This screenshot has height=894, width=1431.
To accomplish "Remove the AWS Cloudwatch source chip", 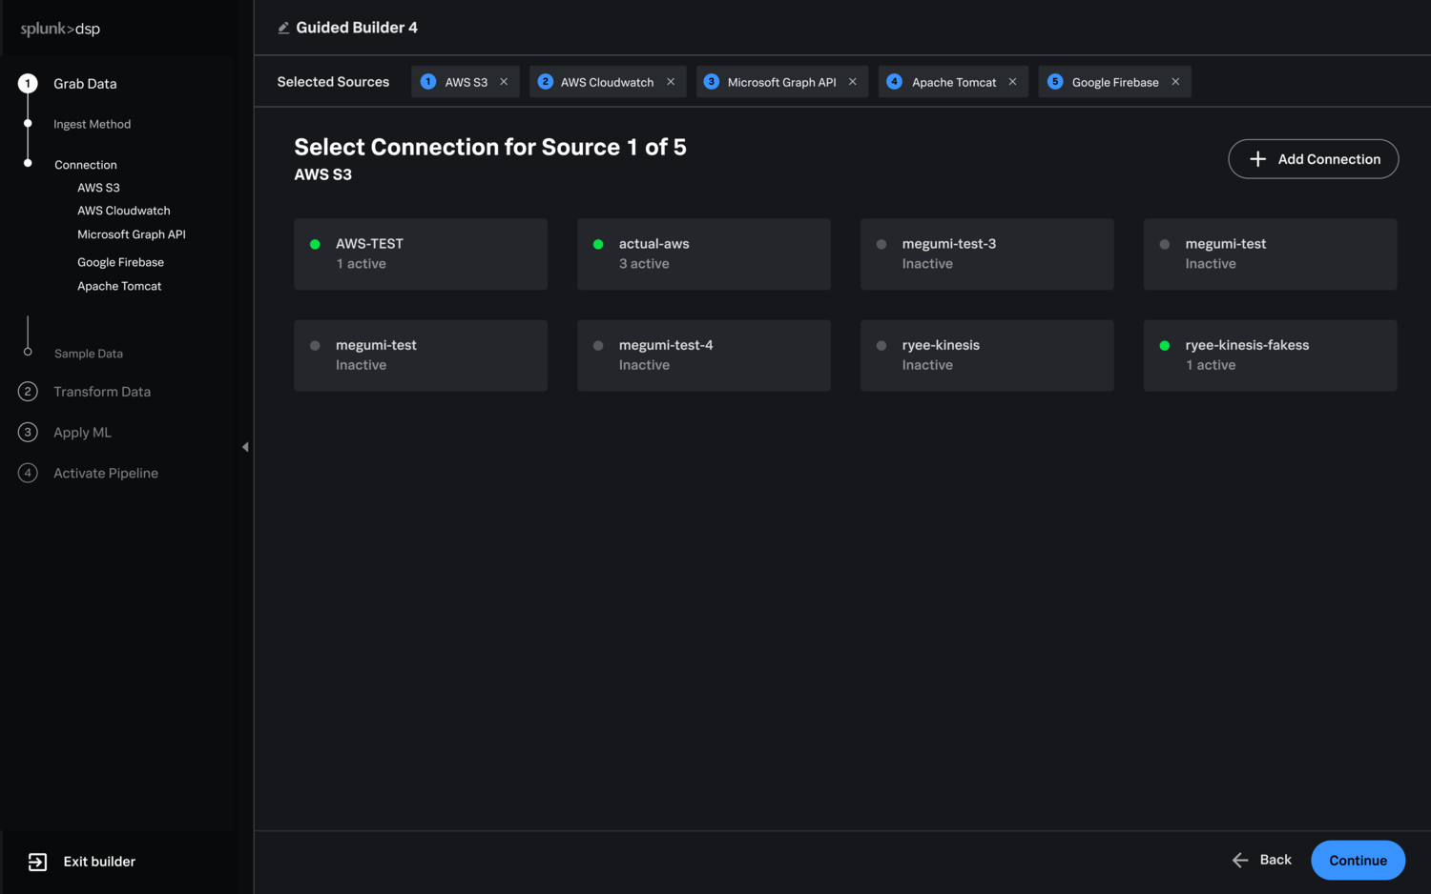I will [671, 82].
